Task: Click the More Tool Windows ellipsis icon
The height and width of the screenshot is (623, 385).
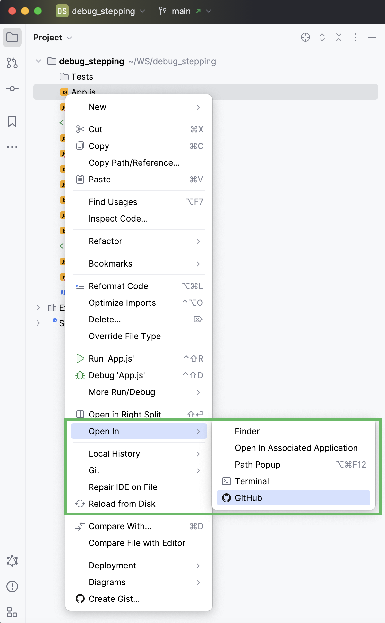Action: click(x=12, y=147)
